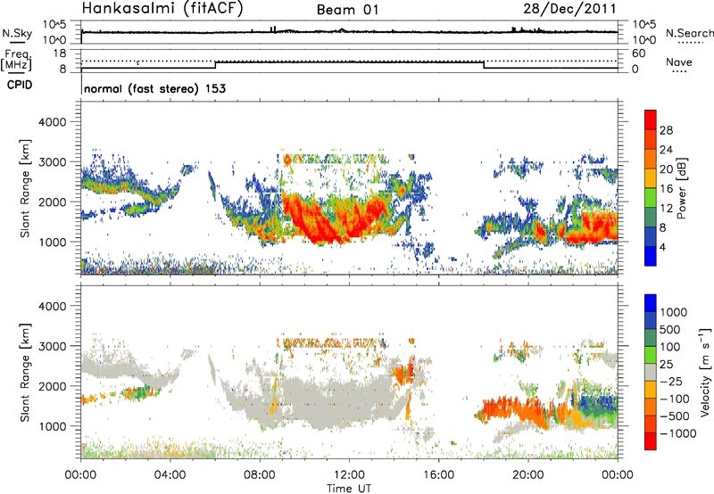Click 'Slant Range [km]' label of velocity panel
Viewport: 714px width, 494px height.
coord(25,372)
